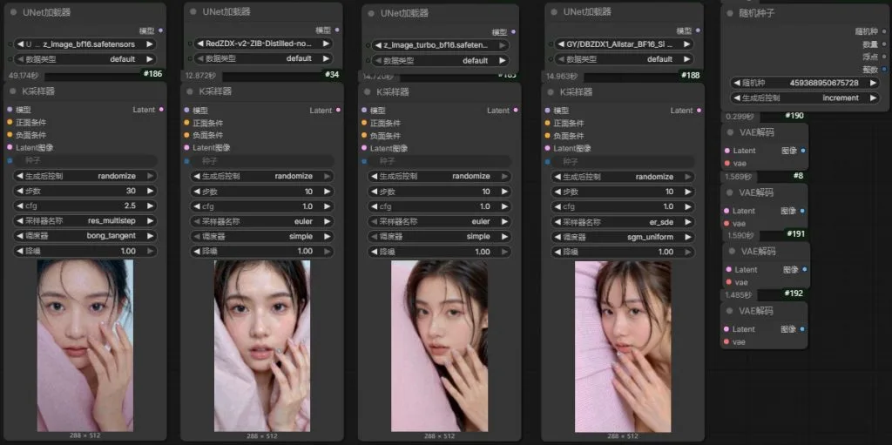The width and height of the screenshot is (892, 445).
Task: Select preview image of res_multistep sampler
Action: click(x=85, y=346)
